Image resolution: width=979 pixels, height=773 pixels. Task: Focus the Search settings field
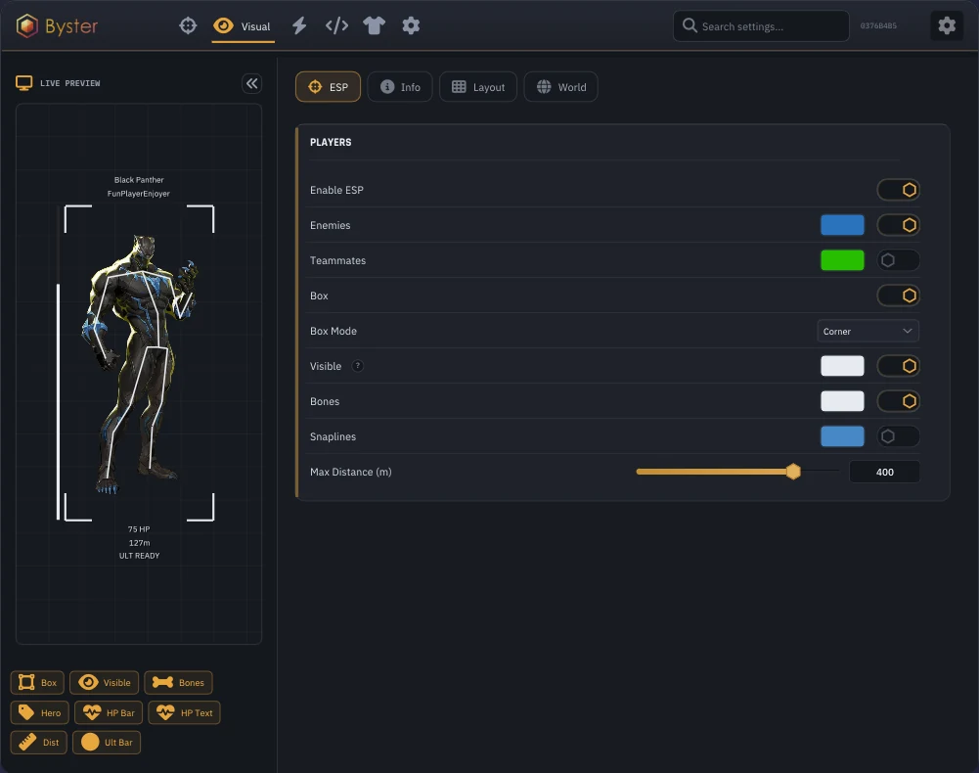(x=761, y=26)
